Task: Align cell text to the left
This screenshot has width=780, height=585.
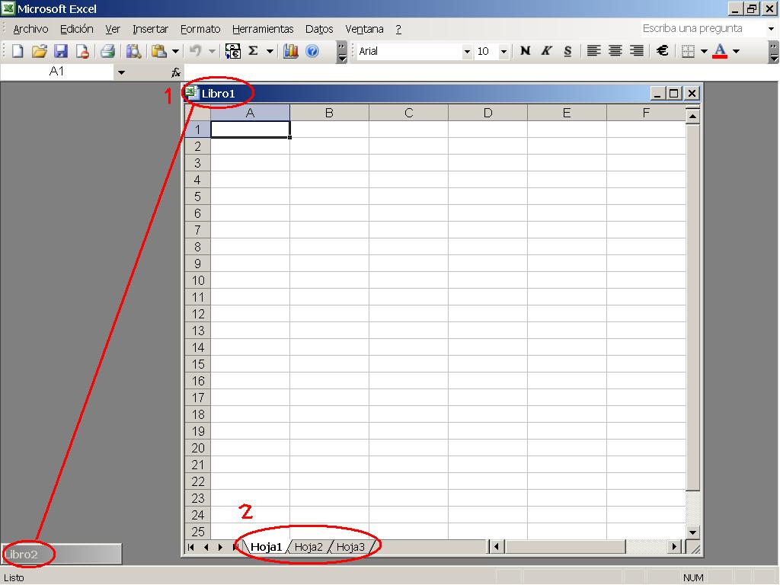Action: pyautogui.click(x=593, y=51)
